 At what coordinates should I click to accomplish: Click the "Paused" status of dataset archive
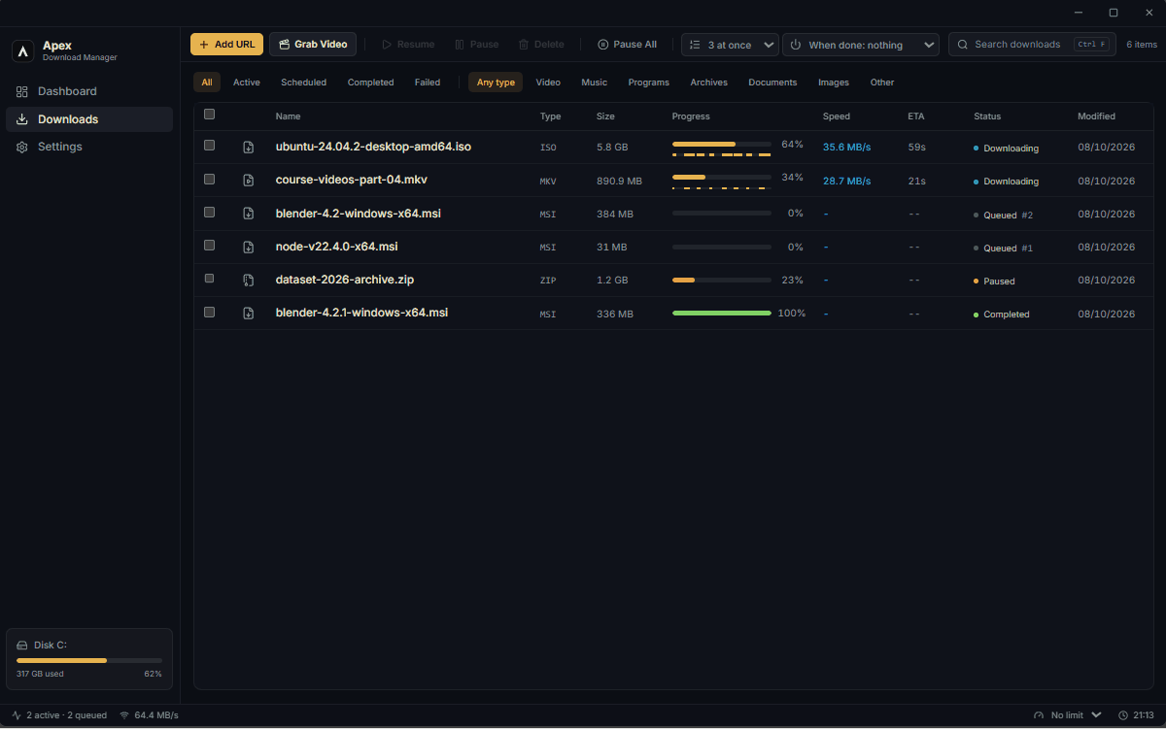click(x=995, y=282)
